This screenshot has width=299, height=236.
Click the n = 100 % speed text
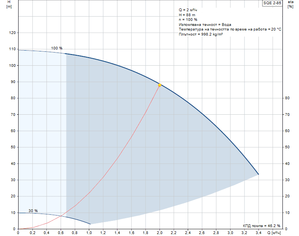tap(188, 20)
